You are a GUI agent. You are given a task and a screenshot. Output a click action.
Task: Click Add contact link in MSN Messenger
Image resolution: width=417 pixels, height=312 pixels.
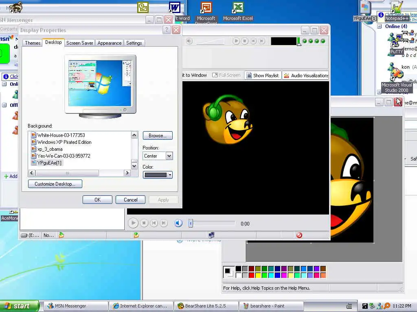point(11,176)
